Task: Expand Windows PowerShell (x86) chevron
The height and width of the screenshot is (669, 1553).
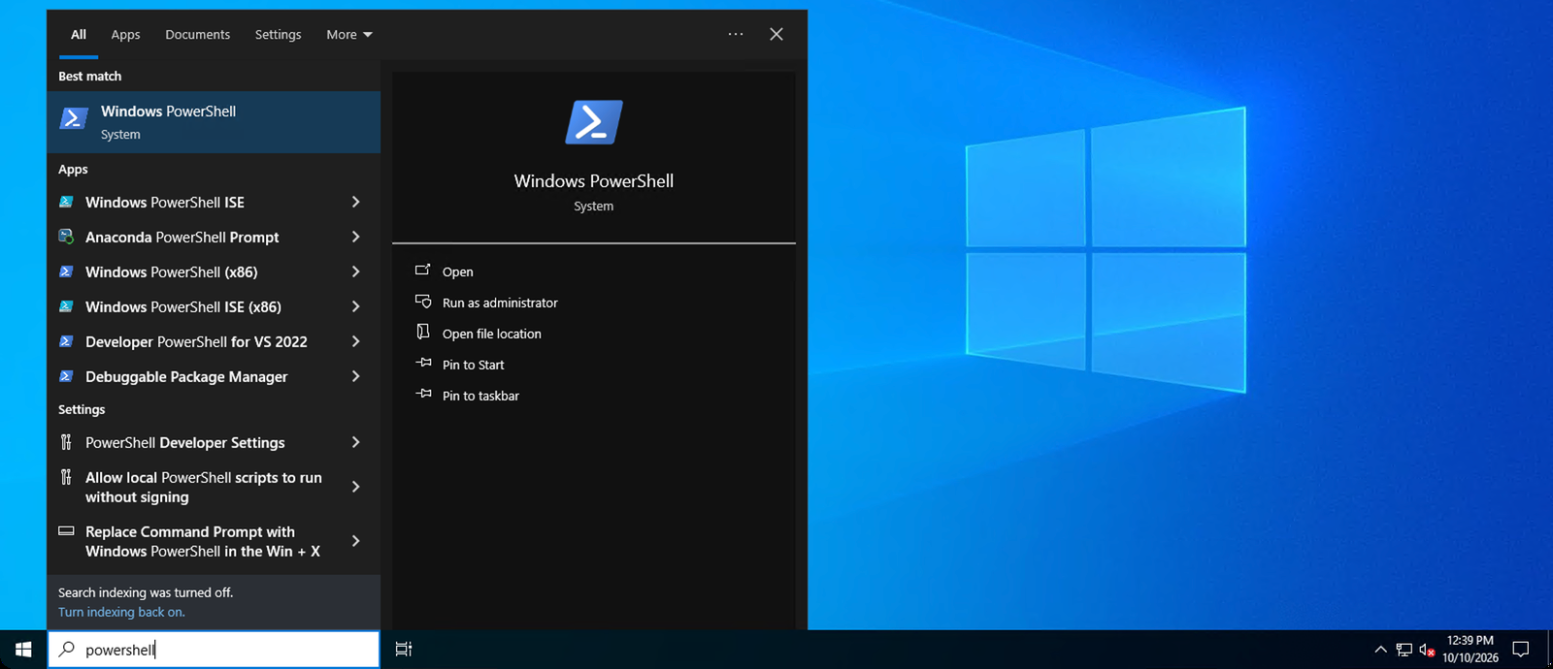Action: pyautogui.click(x=355, y=271)
